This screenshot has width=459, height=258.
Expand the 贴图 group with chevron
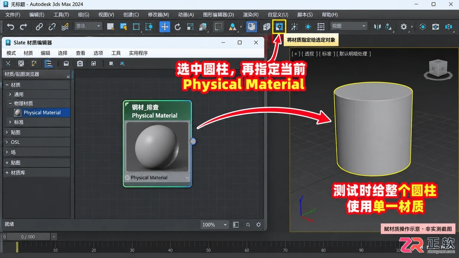click(x=7, y=132)
